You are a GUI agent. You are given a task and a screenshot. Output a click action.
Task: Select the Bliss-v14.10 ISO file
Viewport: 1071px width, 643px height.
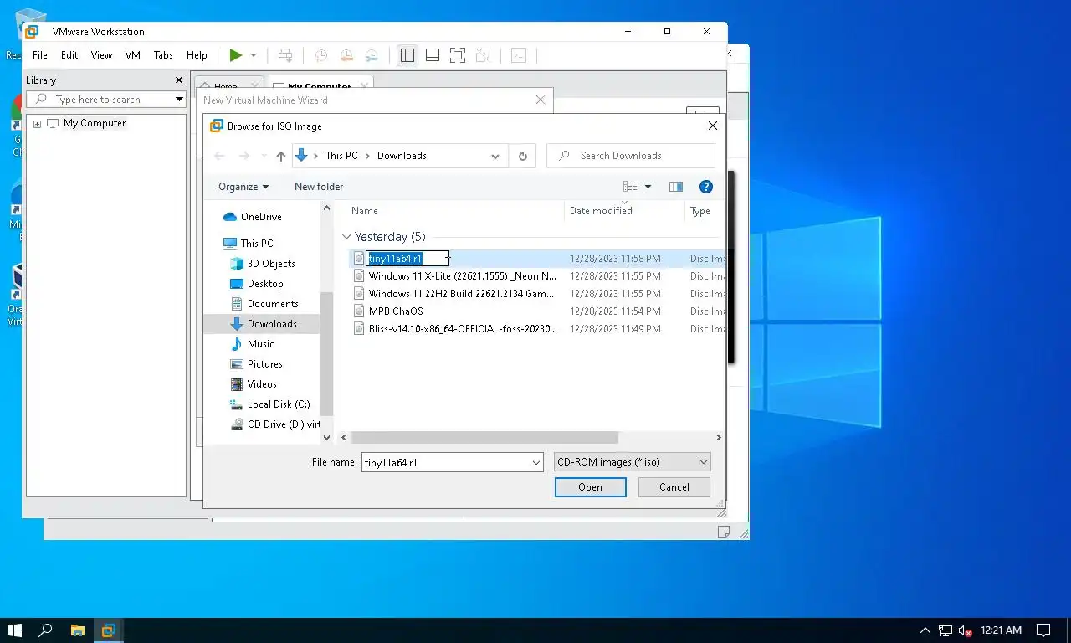click(x=463, y=329)
